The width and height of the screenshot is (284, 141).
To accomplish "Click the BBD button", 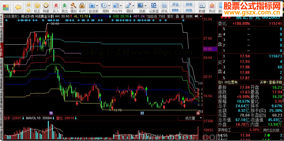I will [x=175, y=10].
